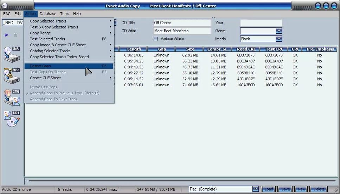Select Test Gaps On Silence item
The height and width of the screenshot is (194, 340).
click(x=69, y=72)
